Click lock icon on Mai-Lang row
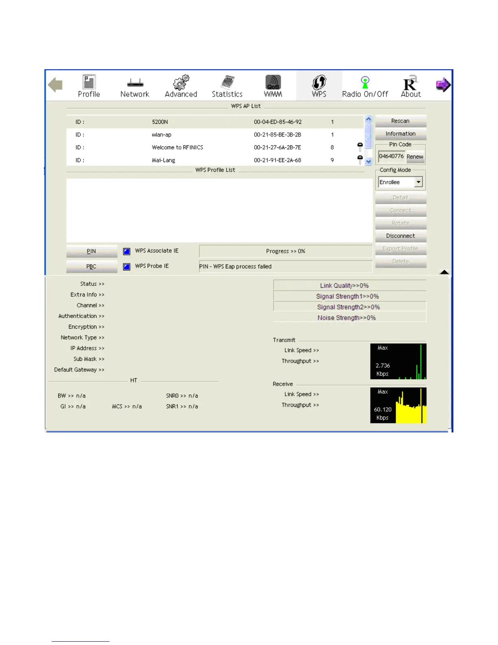 pyautogui.click(x=360, y=160)
